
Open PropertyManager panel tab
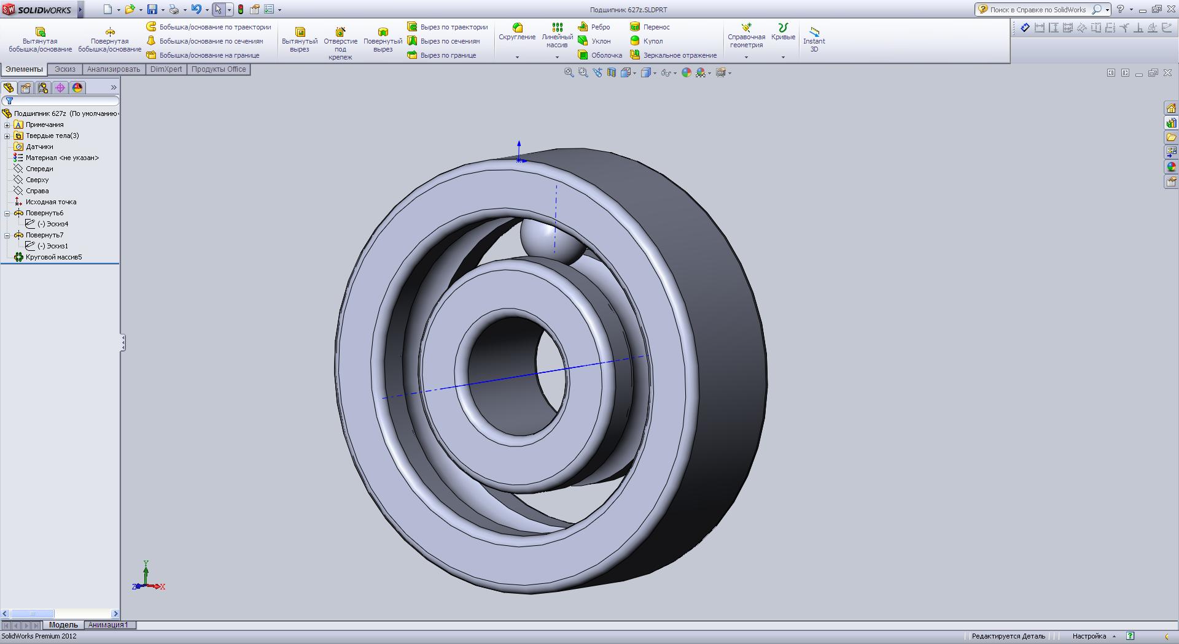26,88
